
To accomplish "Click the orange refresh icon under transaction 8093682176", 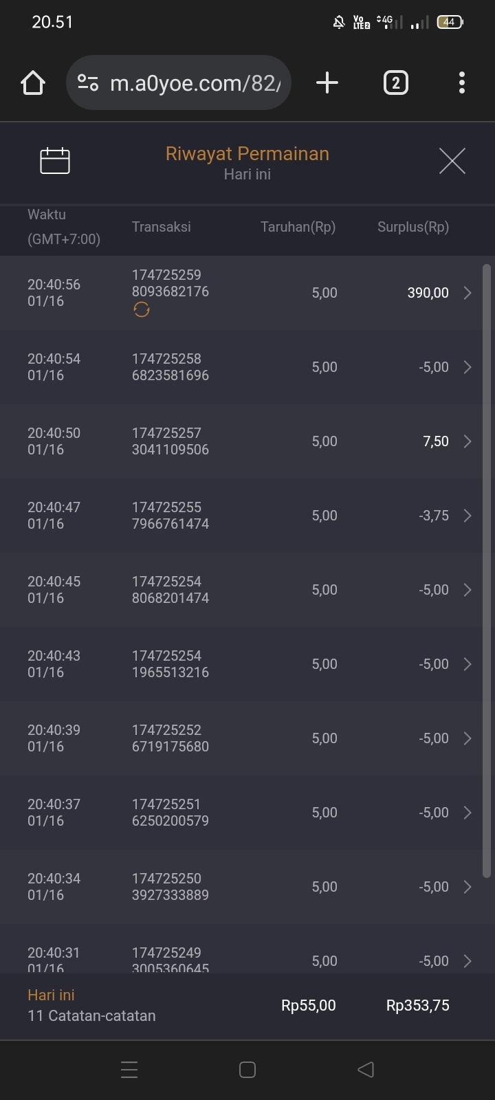I will (142, 310).
